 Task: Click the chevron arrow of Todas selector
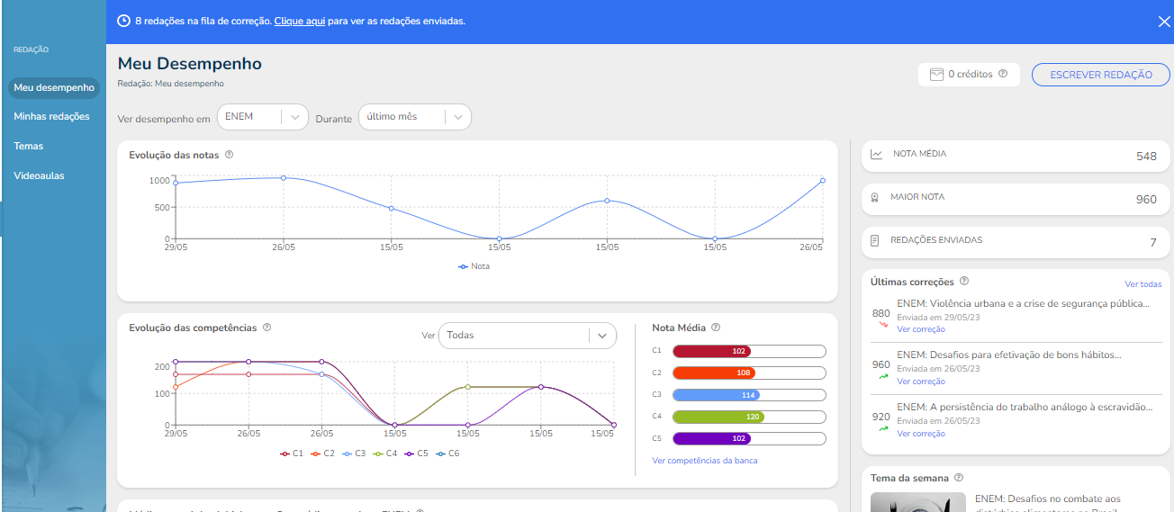602,336
